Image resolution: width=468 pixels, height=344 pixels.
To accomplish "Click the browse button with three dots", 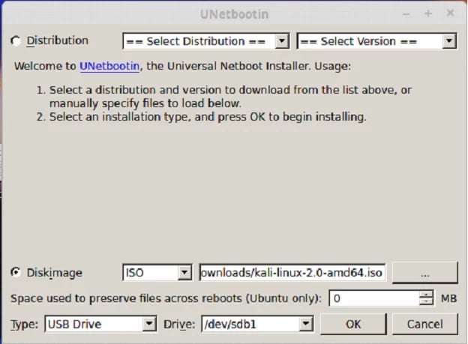I will pos(424,272).
